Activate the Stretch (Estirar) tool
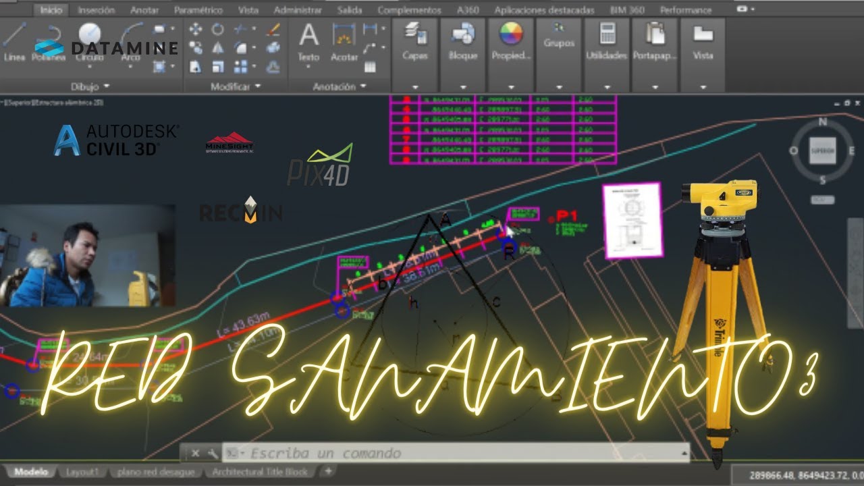Viewport: 864px width, 486px height. [x=196, y=67]
